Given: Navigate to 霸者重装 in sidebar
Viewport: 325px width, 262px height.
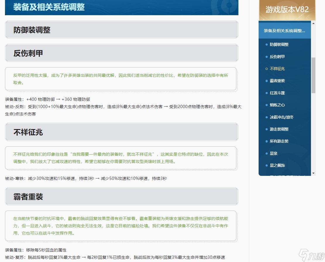Looking at the screenshot, I should [x=277, y=81].
